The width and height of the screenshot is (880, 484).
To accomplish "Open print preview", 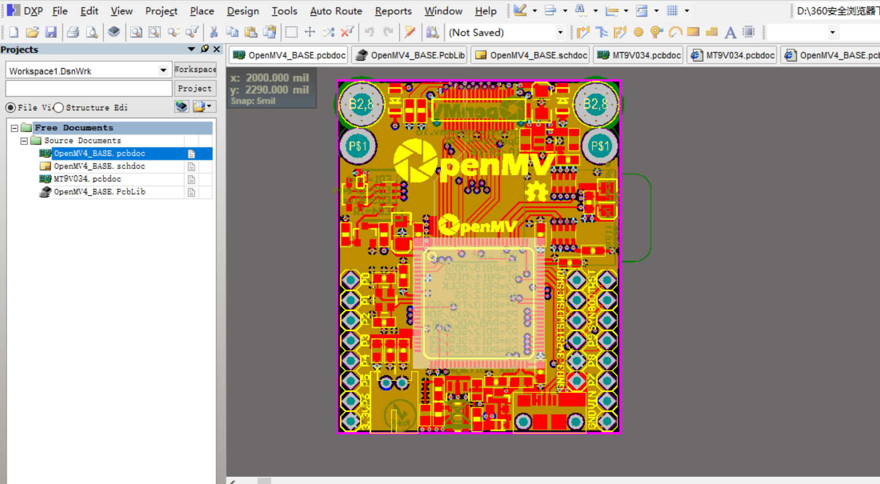I will click(92, 33).
